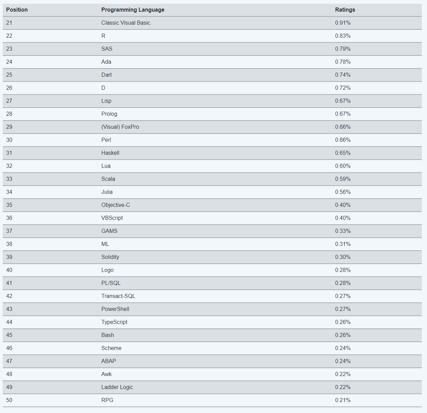Select the Haskell language name
Image resolution: width=427 pixels, height=413 pixels.
coord(110,153)
